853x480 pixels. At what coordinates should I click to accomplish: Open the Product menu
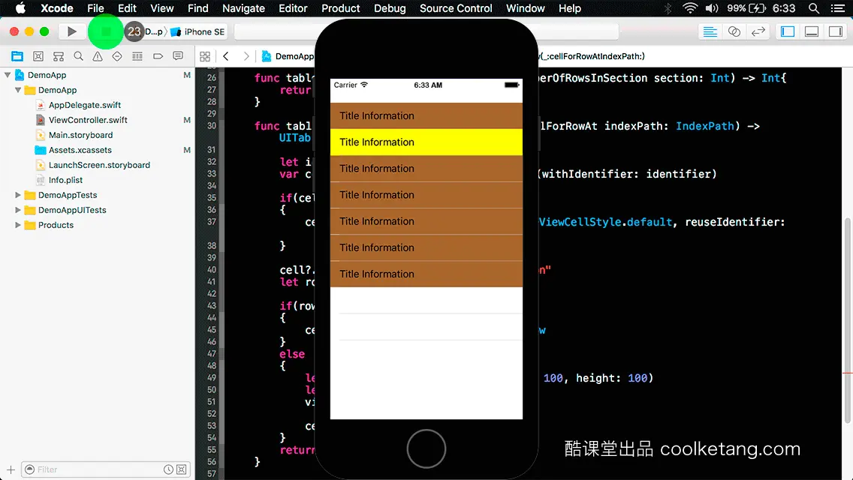coord(341,8)
